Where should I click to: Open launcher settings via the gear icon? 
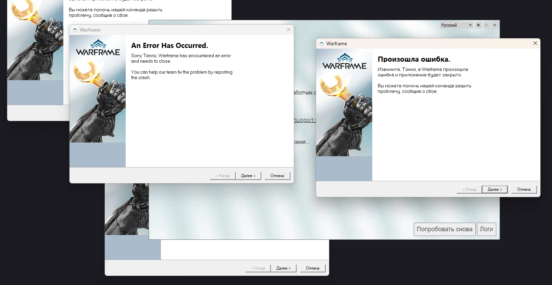point(478,25)
